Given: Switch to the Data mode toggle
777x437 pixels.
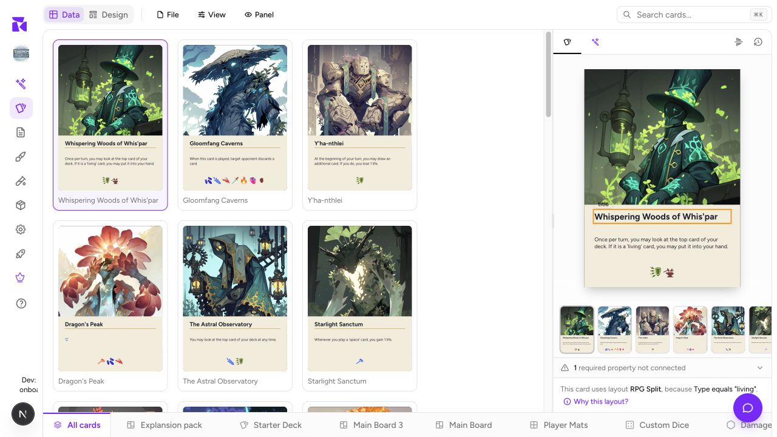Looking at the screenshot, I should point(64,15).
